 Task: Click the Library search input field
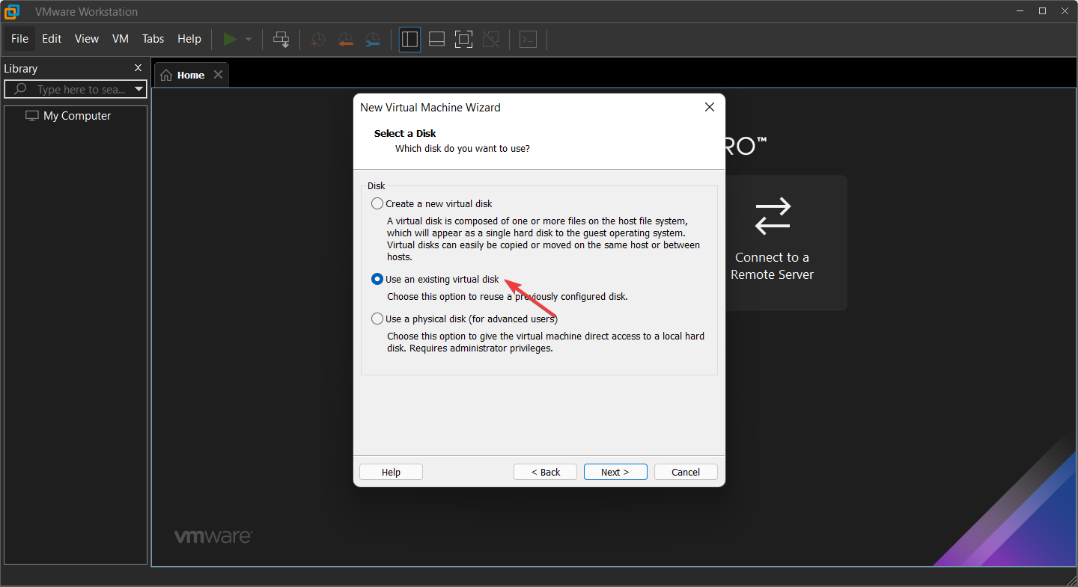75,90
